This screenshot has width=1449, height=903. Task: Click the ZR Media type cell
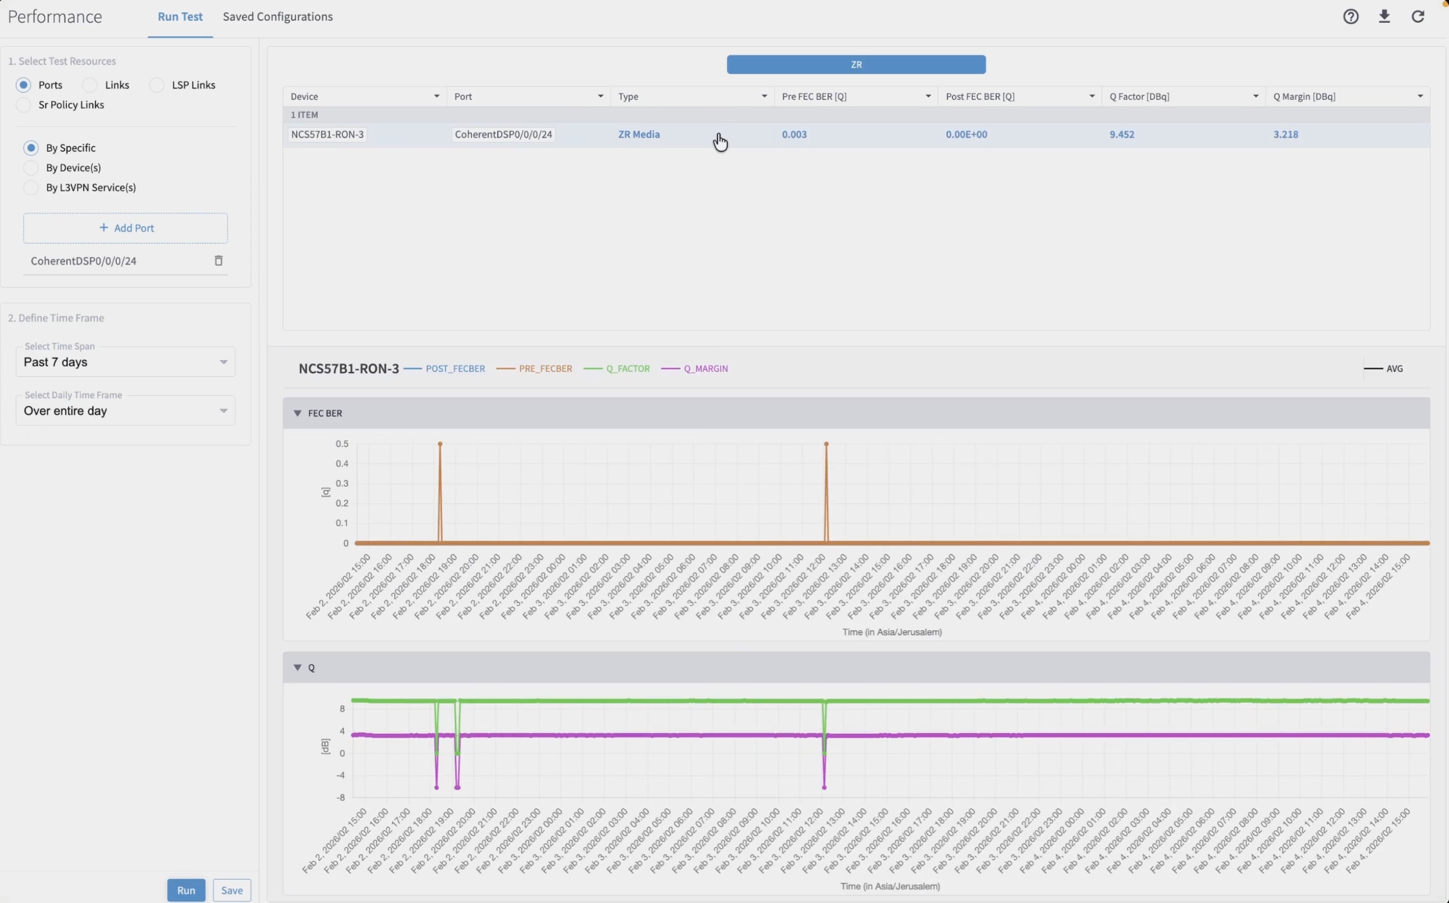(x=639, y=135)
